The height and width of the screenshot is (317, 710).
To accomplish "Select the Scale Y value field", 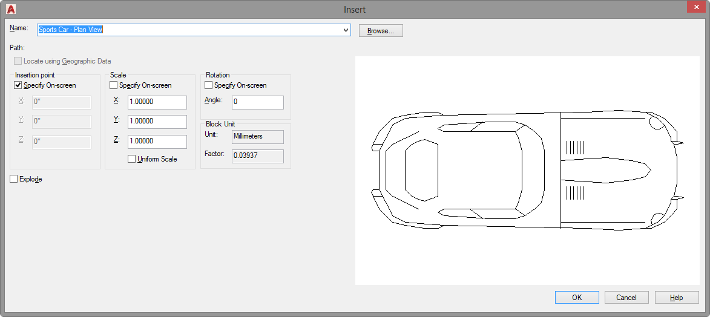I will pos(157,122).
